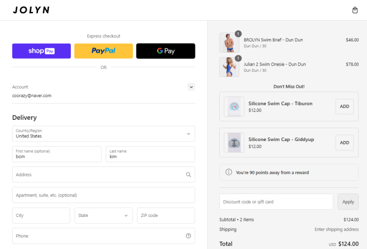
Task: Click the BROLYN Swim Brief product thumbnail
Action: coord(229,43)
